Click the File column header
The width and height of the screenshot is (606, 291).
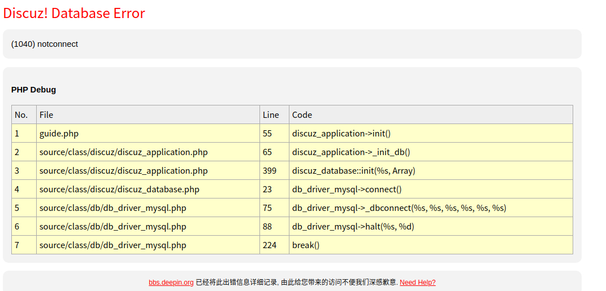tap(148, 114)
